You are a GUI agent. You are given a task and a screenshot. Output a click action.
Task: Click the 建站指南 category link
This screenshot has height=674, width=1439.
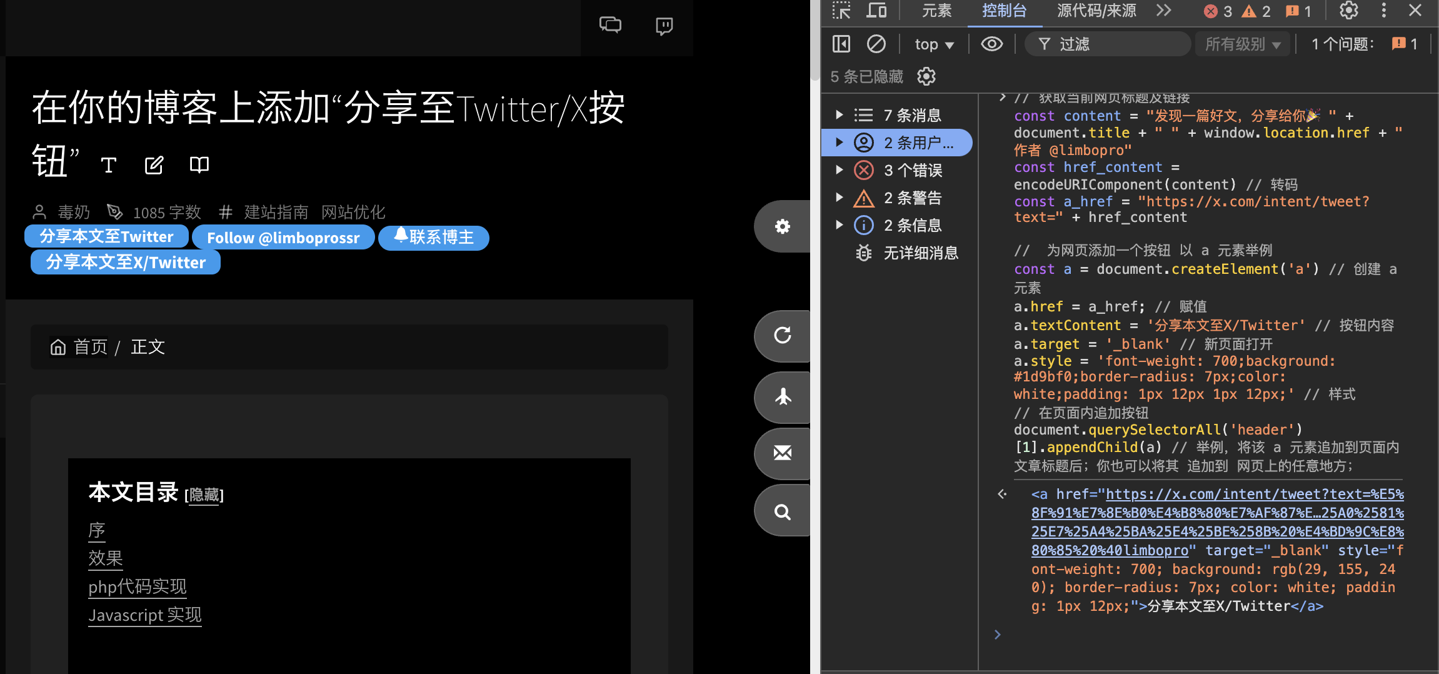pos(276,213)
